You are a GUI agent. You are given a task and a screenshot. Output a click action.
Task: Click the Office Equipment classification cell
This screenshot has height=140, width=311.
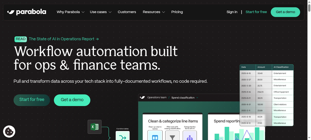point(283,92)
